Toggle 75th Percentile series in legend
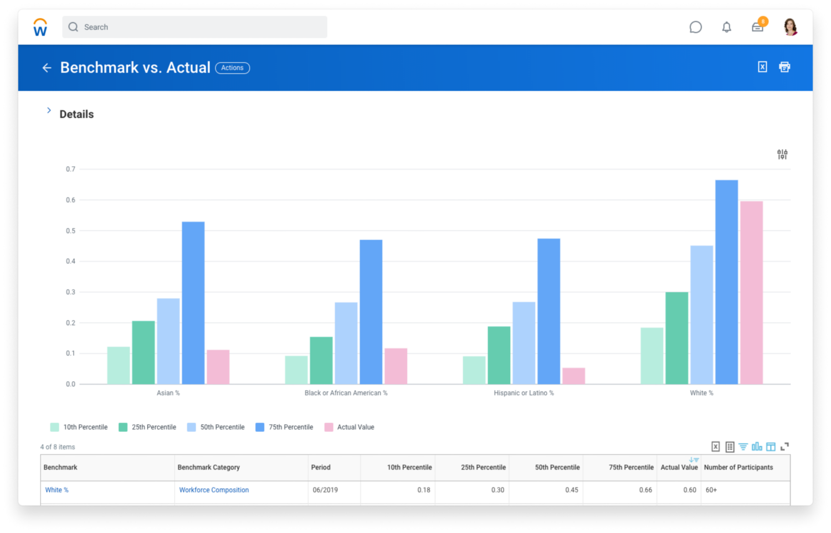Image resolution: width=831 pixels, height=533 pixels. [x=284, y=427]
